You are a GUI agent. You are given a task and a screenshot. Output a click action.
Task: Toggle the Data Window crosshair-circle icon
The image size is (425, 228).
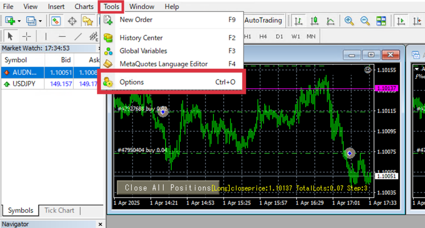point(72,21)
